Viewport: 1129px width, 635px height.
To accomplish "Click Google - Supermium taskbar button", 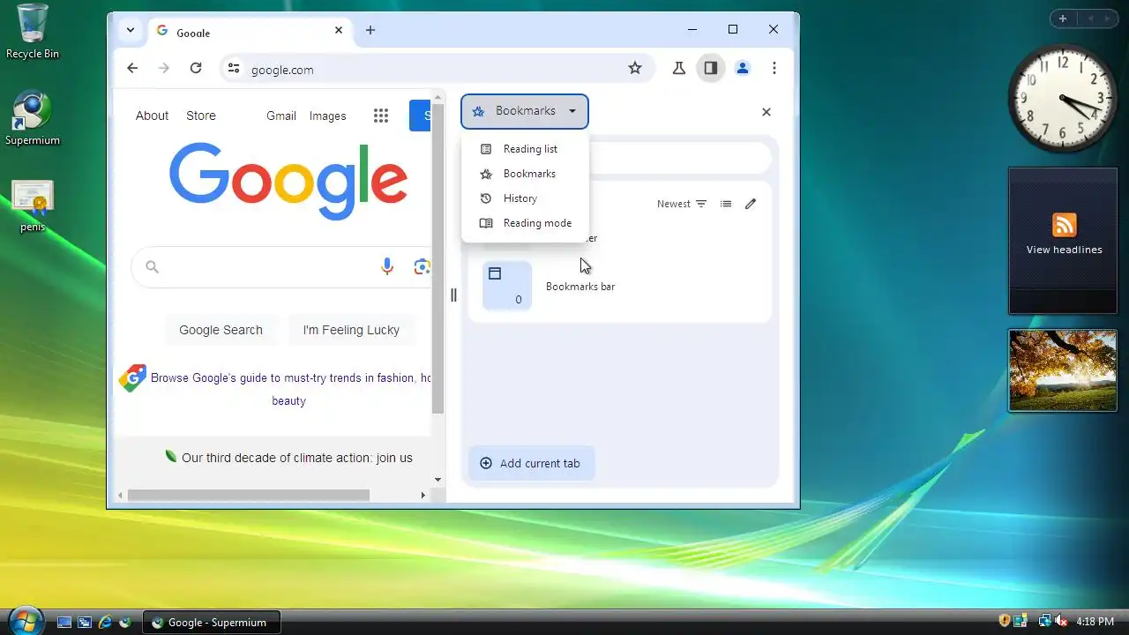I will (x=212, y=622).
